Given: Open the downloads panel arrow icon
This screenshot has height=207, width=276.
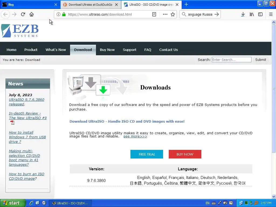Looking at the screenshot, I should (243, 15).
